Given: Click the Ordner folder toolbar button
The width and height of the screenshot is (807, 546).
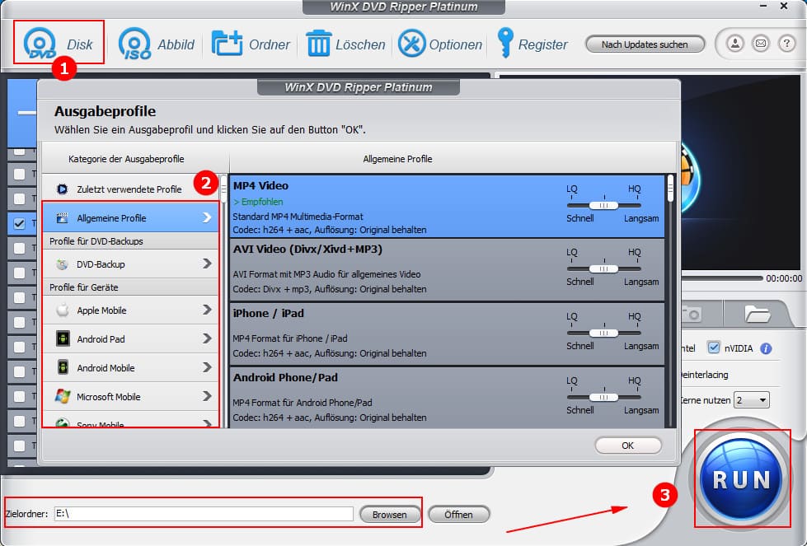Looking at the screenshot, I should (251, 44).
